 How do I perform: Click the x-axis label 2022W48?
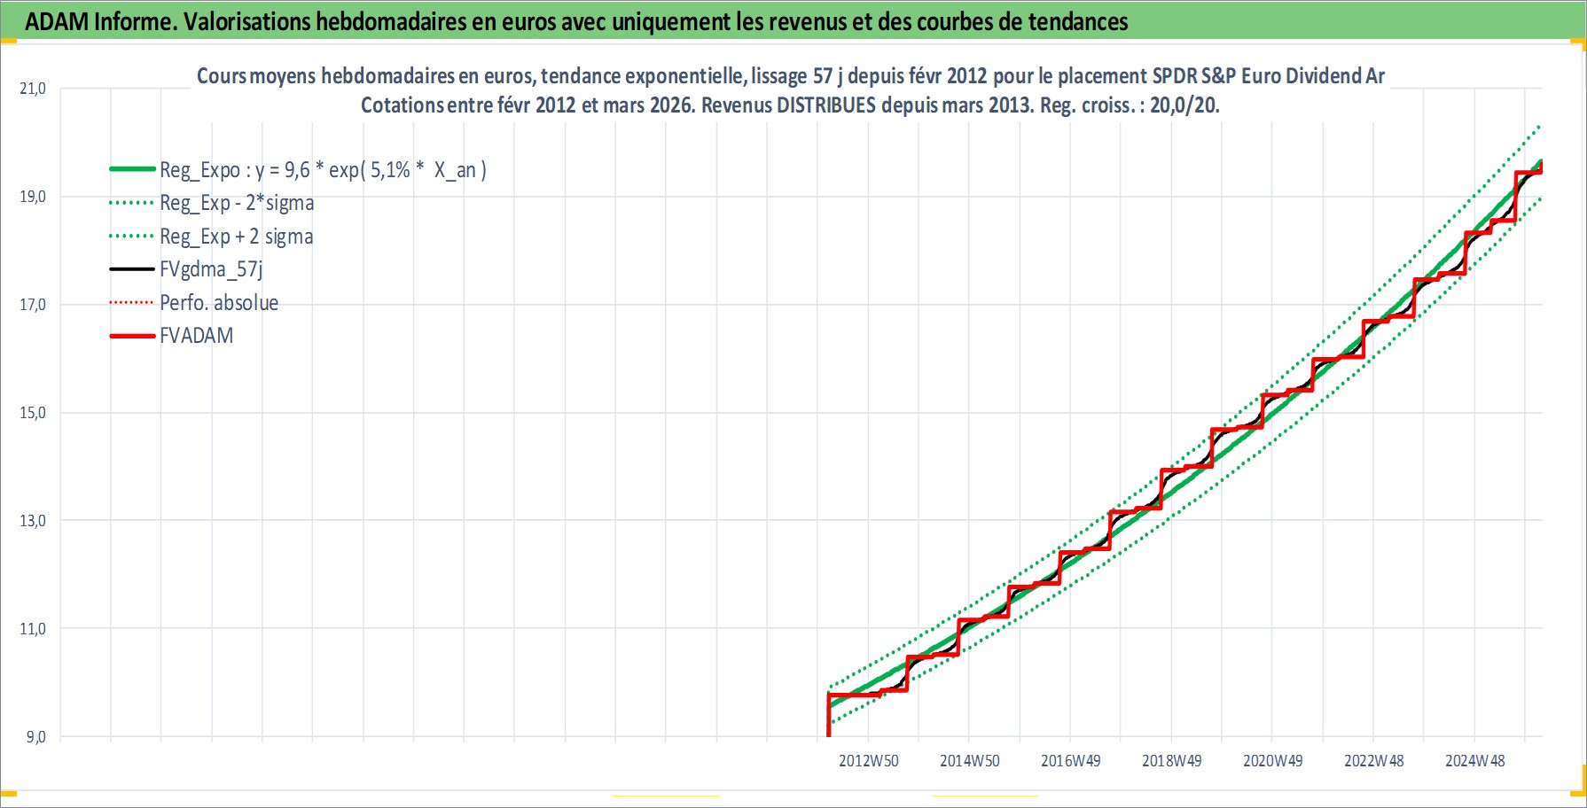1374,761
